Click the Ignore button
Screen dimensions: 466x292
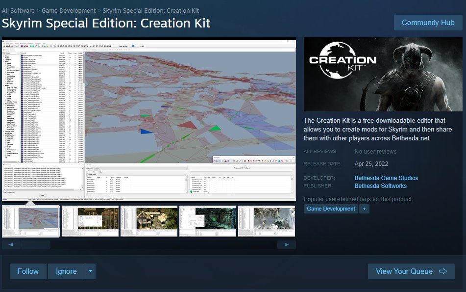(x=66, y=271)
